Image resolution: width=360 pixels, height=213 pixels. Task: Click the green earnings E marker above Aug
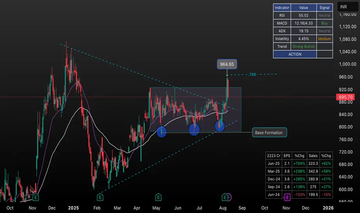pyautogui.click(x=225, y=197)
